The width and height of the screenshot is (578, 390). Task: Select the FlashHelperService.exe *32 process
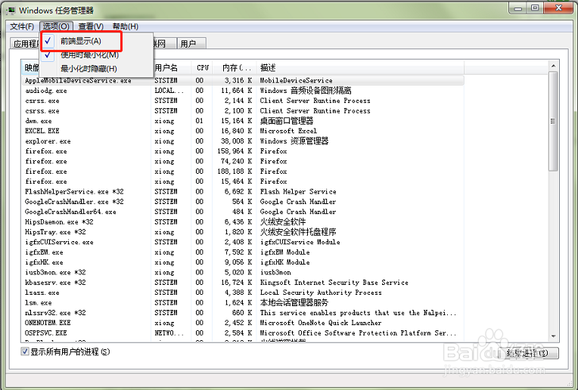pyautogui.click(x=243, y=191)
